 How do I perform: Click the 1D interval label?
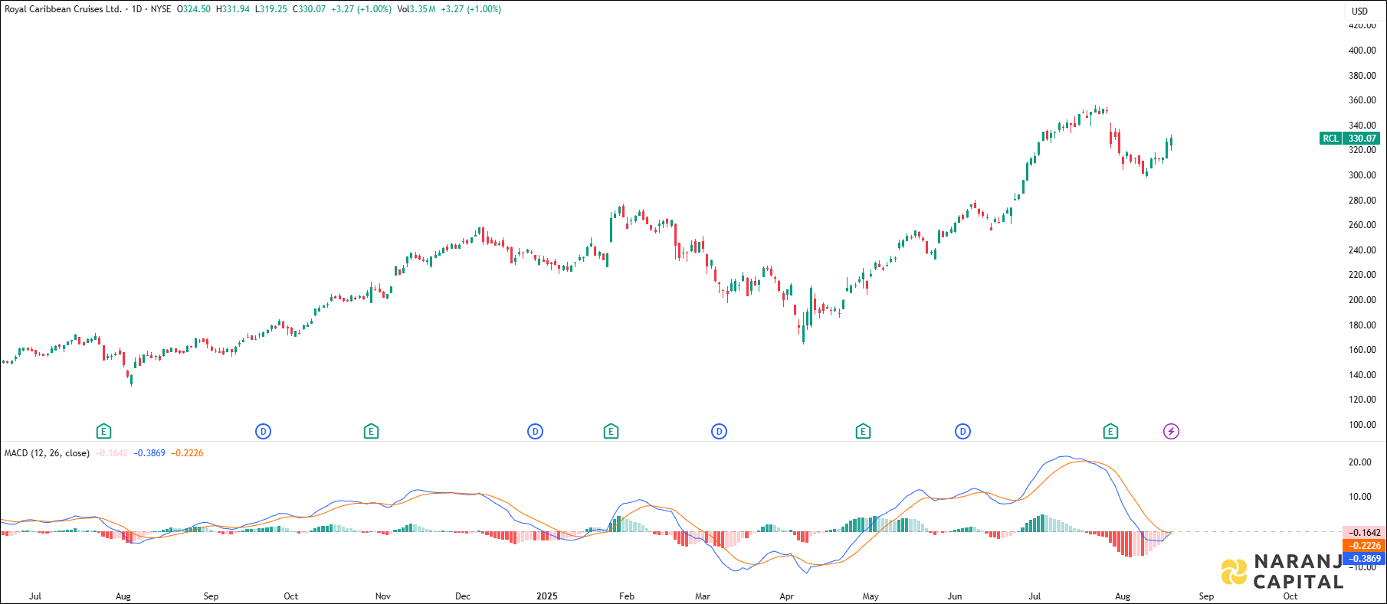click(x=136, y=9)
